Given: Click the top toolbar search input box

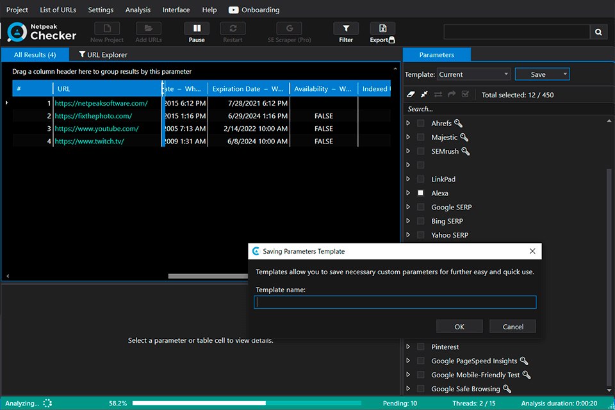Looking at the screenshot, I should (x=516, y=32).
